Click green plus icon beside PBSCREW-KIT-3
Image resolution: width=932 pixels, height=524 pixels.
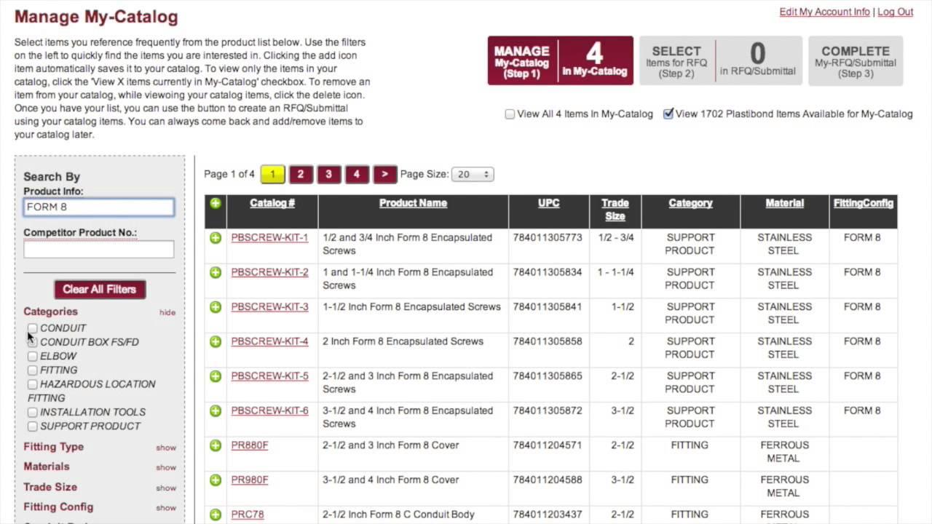click(x=216, y=307)
